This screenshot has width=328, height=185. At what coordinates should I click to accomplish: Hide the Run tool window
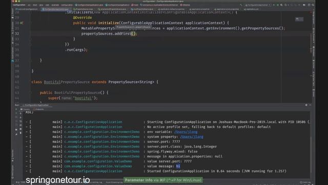310,105
